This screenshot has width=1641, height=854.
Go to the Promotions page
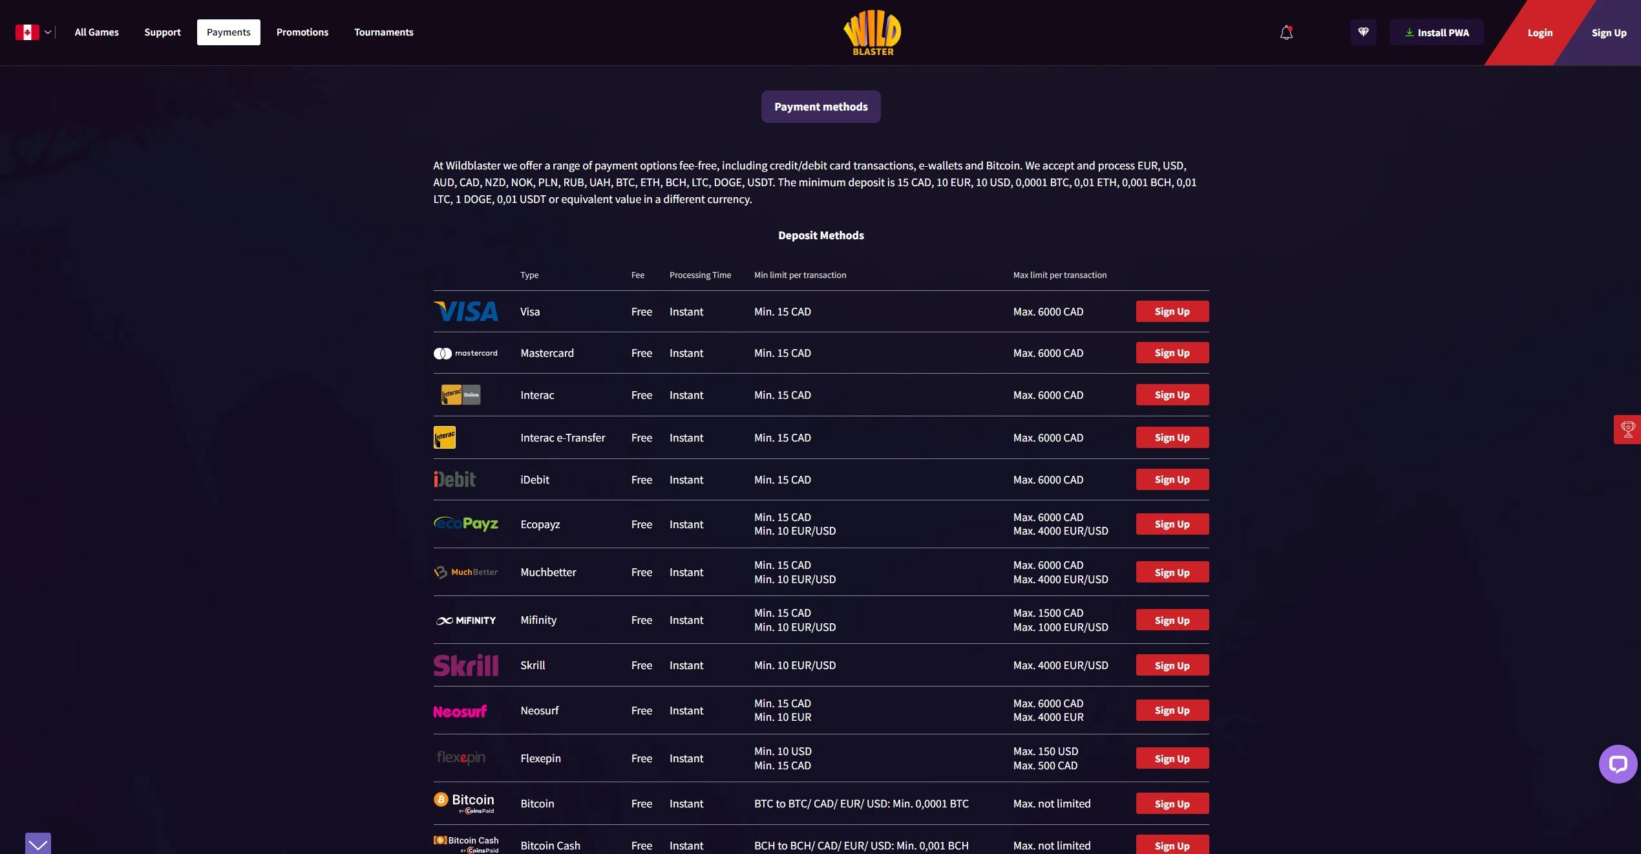302,32
